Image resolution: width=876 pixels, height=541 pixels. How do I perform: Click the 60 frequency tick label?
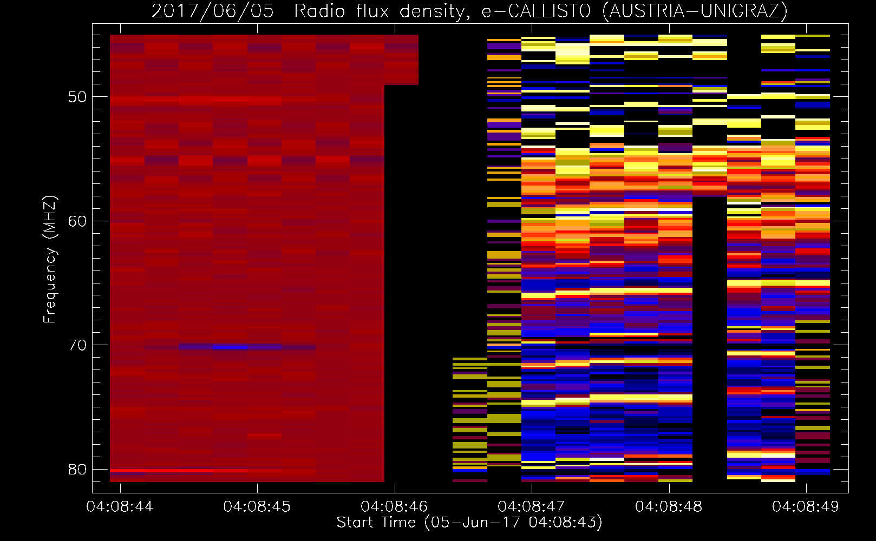point(77,221)
